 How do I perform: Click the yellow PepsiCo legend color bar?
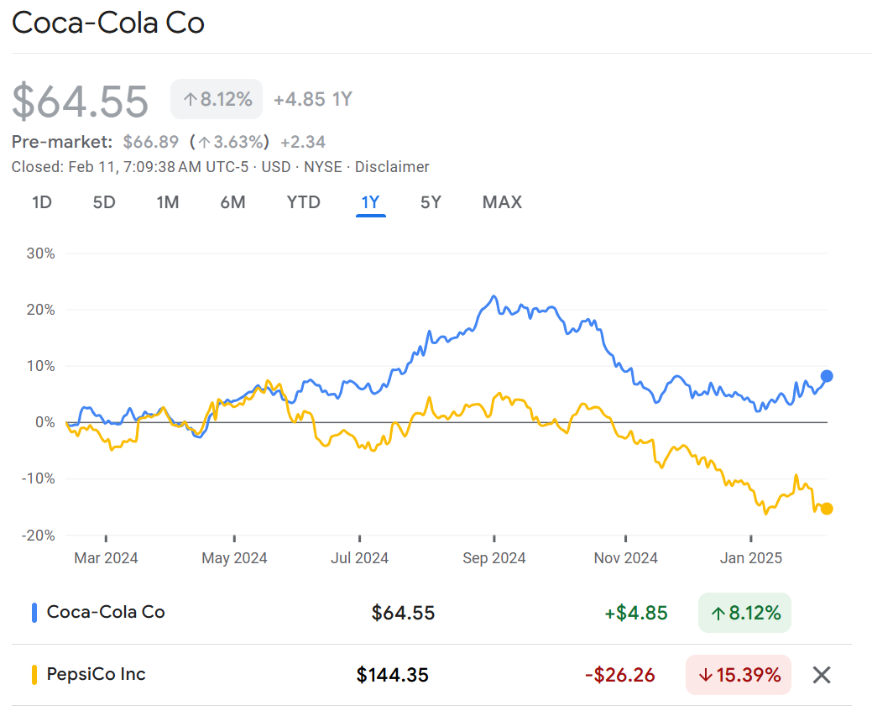click(34, 674)
